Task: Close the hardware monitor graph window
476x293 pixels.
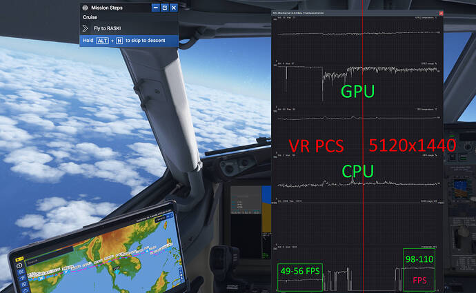Action: (x=441, y=13)
